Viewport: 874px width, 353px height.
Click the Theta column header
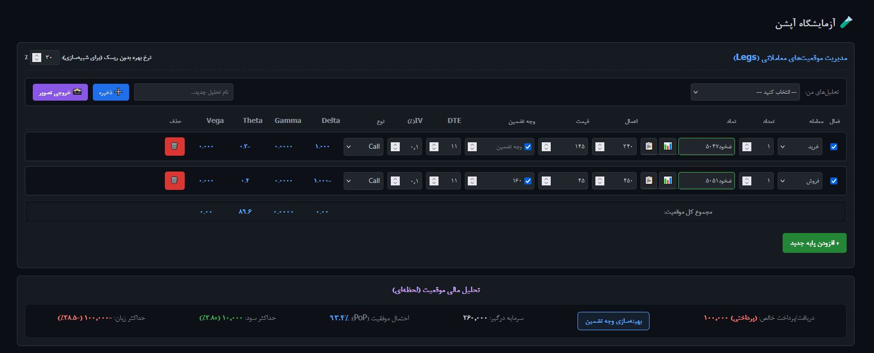coord(253,120)
